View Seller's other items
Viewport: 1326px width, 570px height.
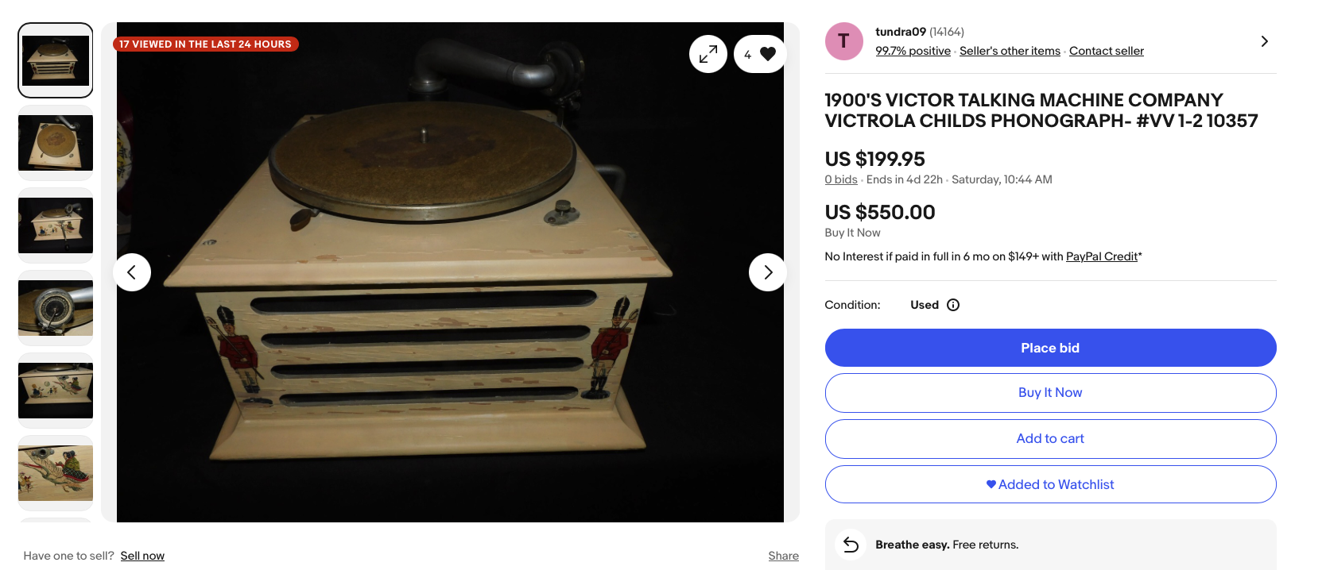pyautogui.click(x=1010, y=51)
